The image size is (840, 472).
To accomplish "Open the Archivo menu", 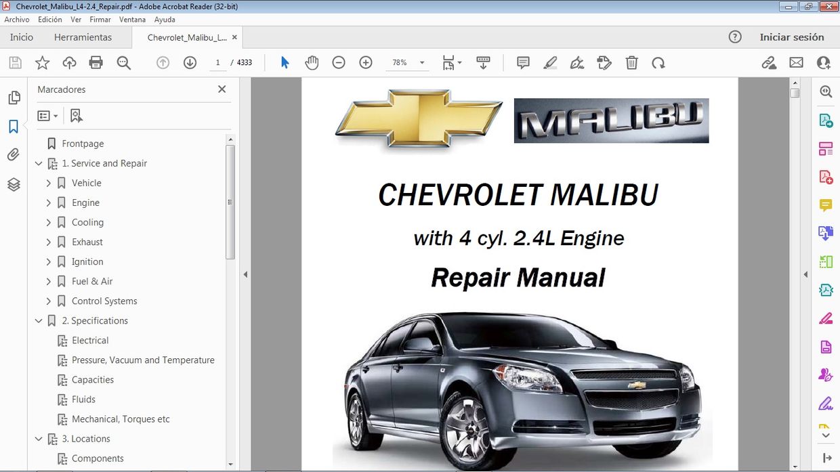I will click(16, 19).
